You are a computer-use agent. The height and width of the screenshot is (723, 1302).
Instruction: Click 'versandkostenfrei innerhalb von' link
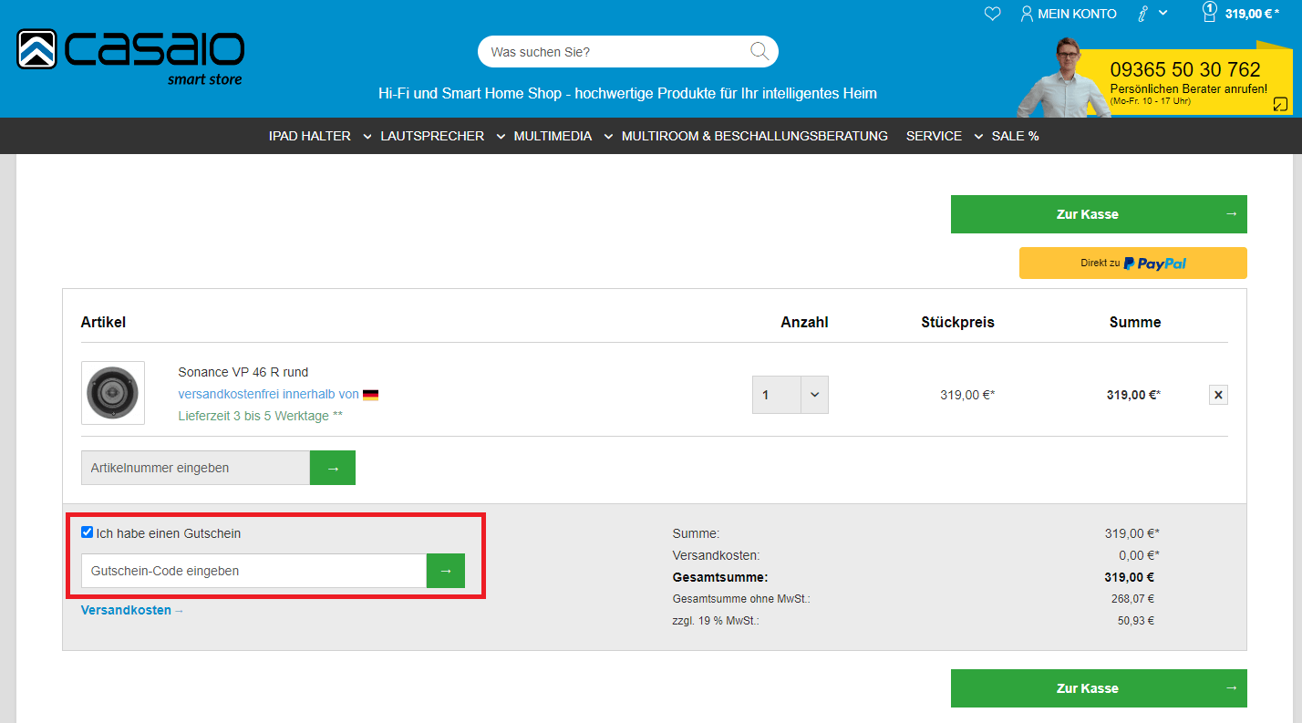269,395
